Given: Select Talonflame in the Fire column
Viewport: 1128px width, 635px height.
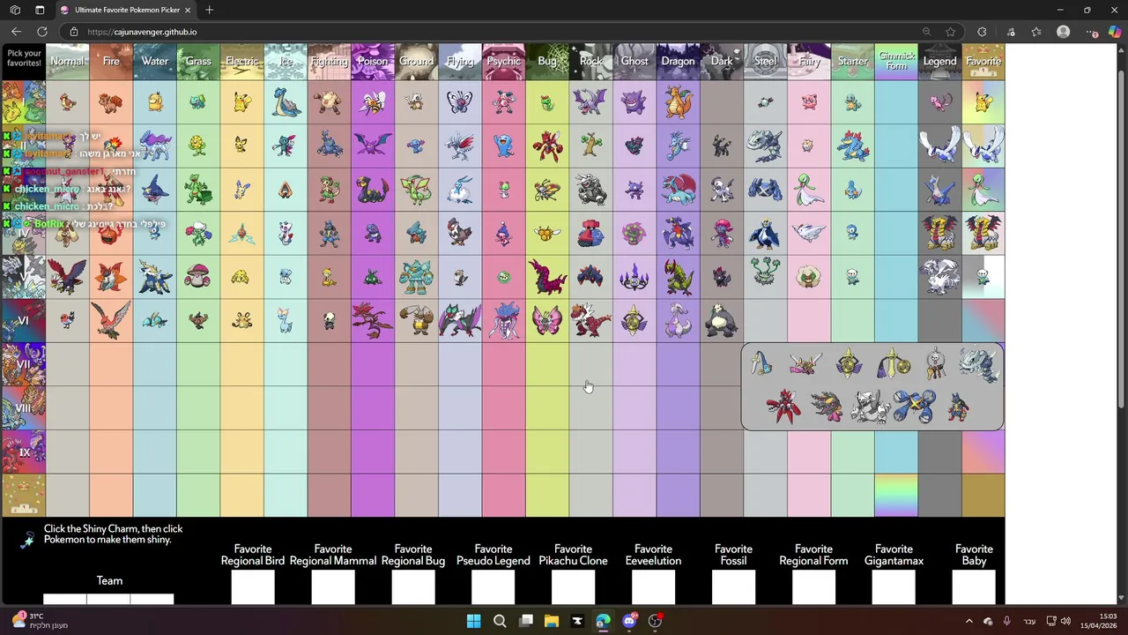Looking at the screenshot, I should point(112,320).
